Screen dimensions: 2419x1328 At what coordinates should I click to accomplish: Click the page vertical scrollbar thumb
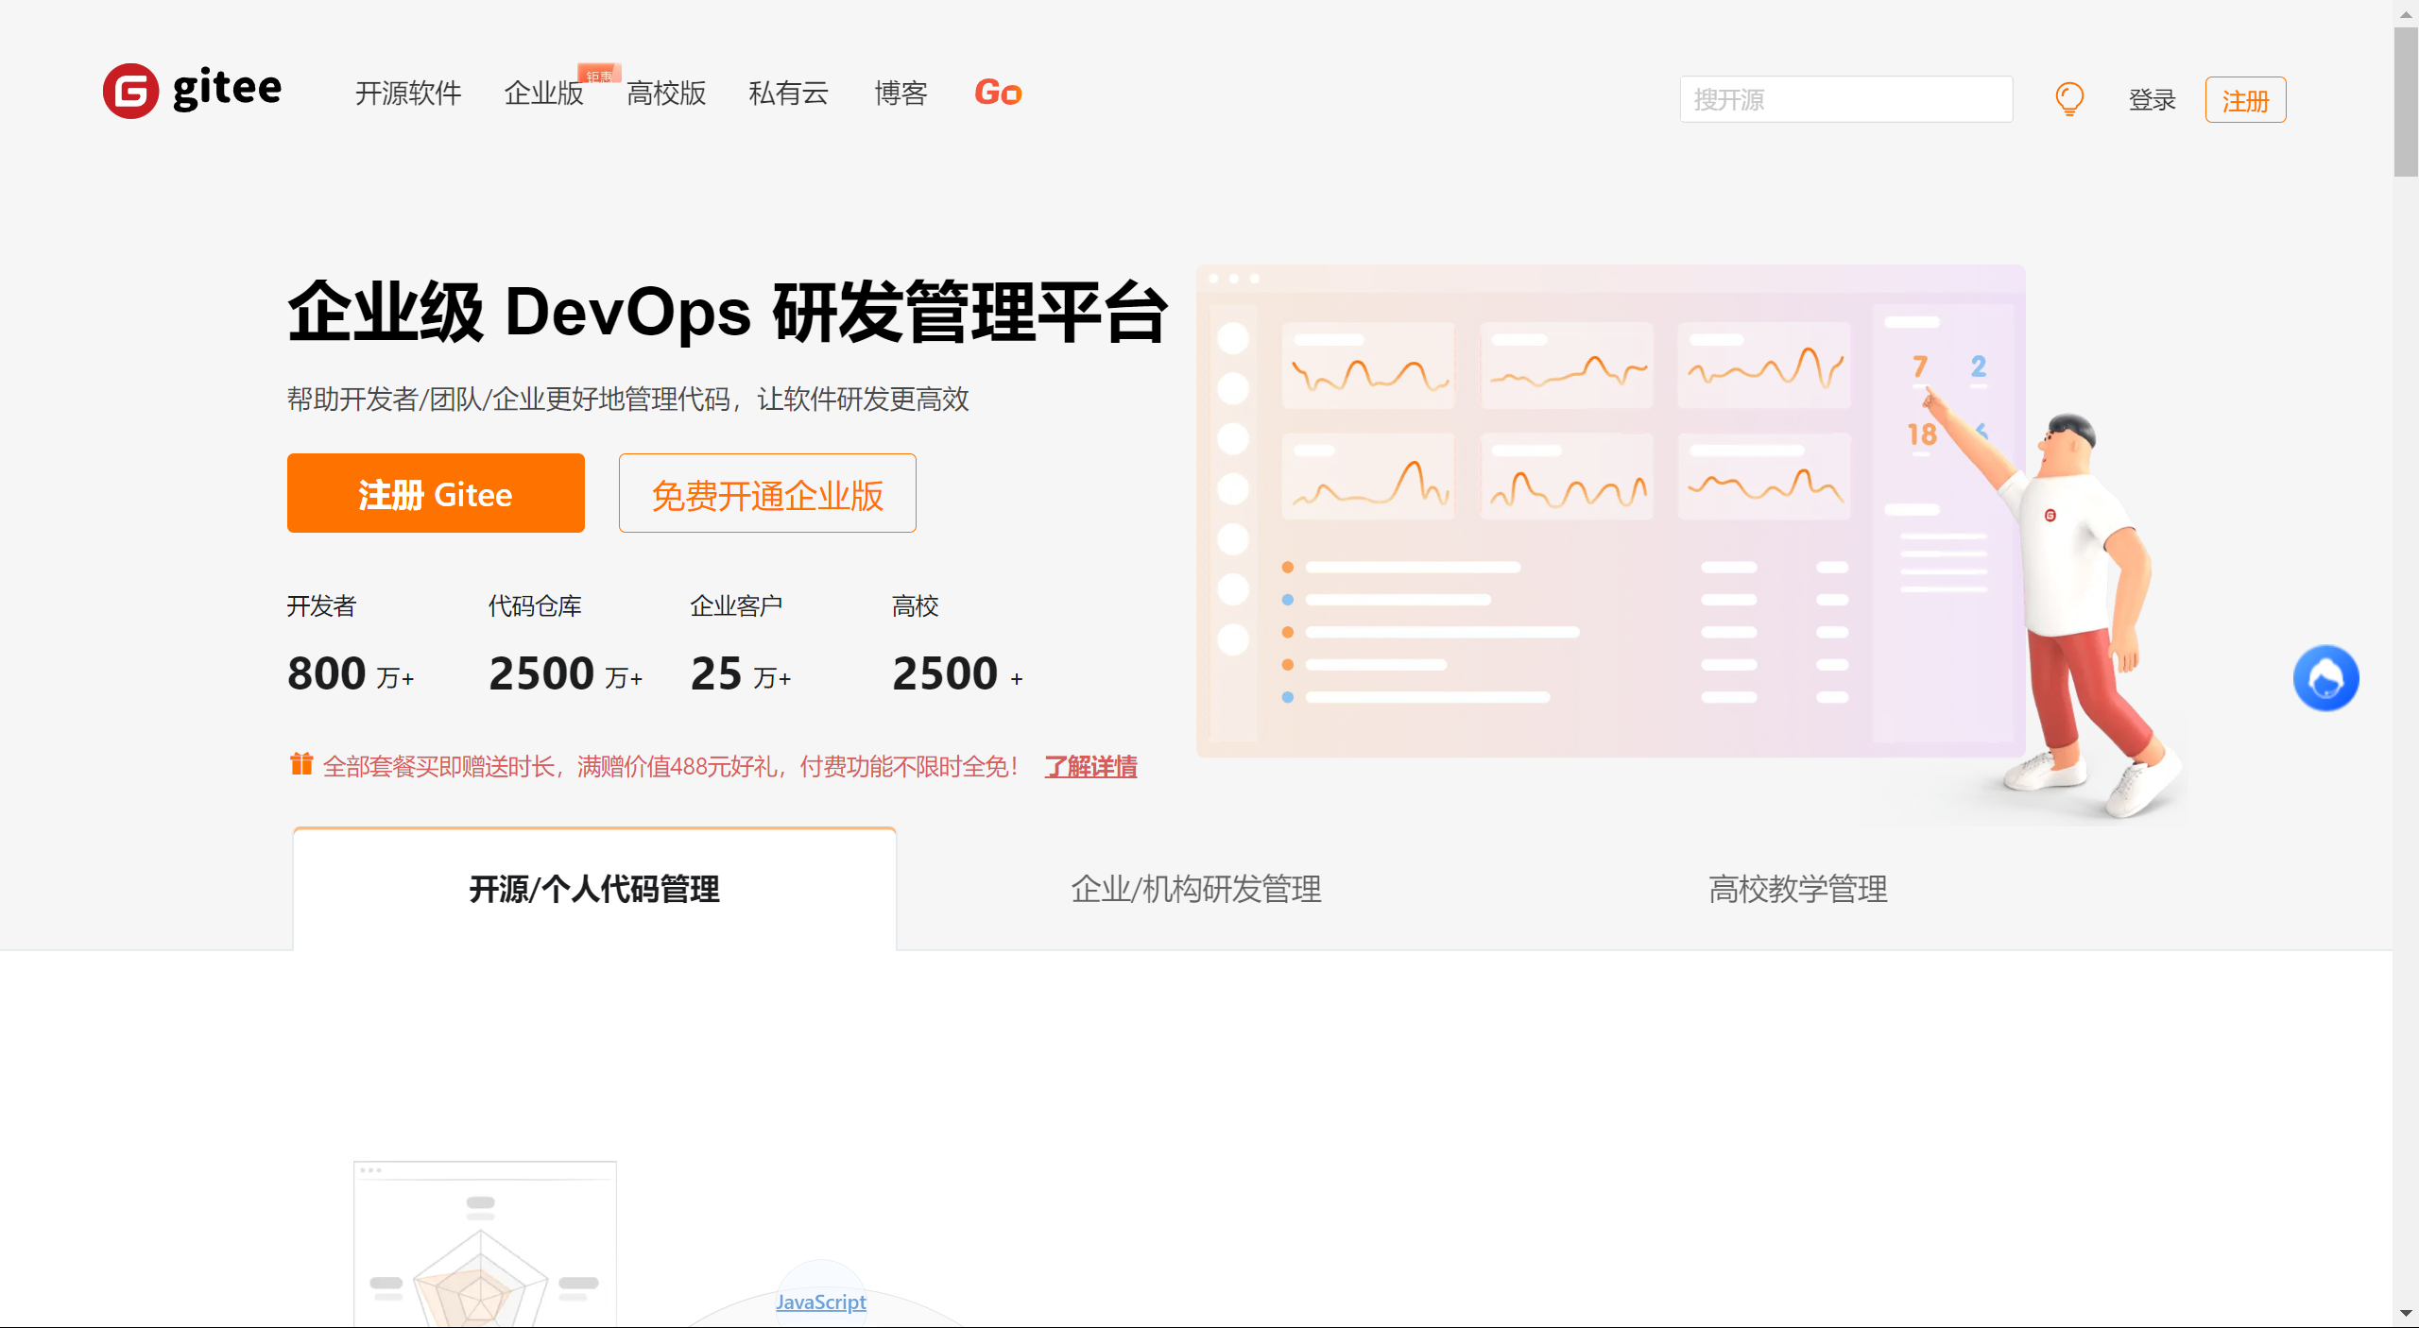2406,101
